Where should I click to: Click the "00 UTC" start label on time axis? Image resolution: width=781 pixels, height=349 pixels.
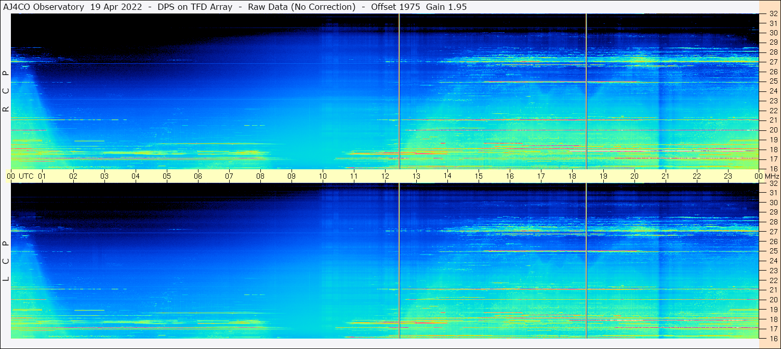click(20, 176)
